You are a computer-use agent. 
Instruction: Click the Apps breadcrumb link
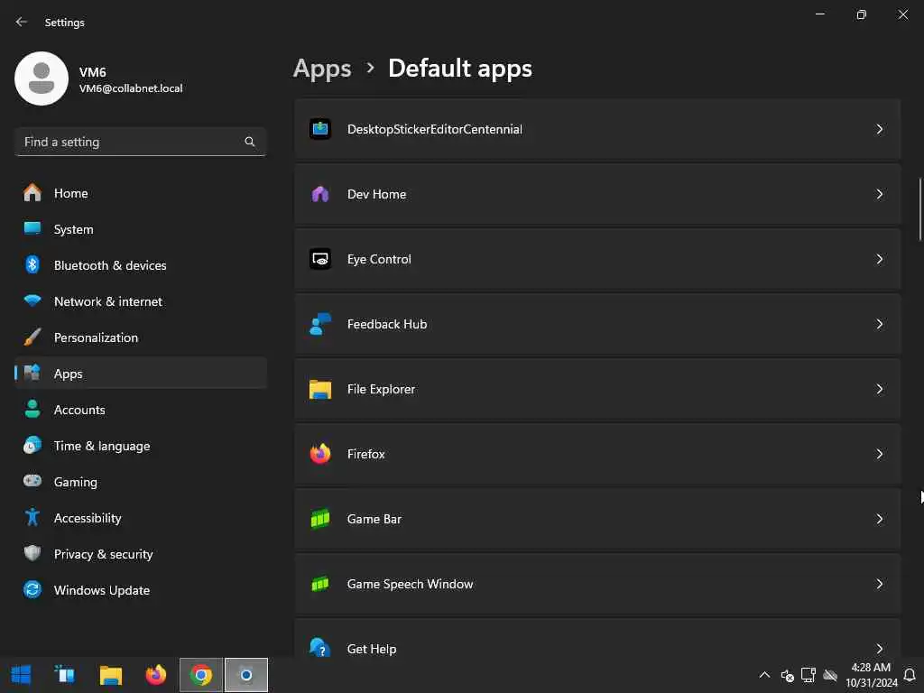(322, 69)
